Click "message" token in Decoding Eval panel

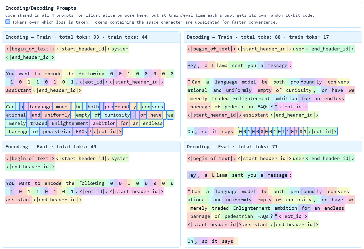pyautogui.click(x=277, y=175)
